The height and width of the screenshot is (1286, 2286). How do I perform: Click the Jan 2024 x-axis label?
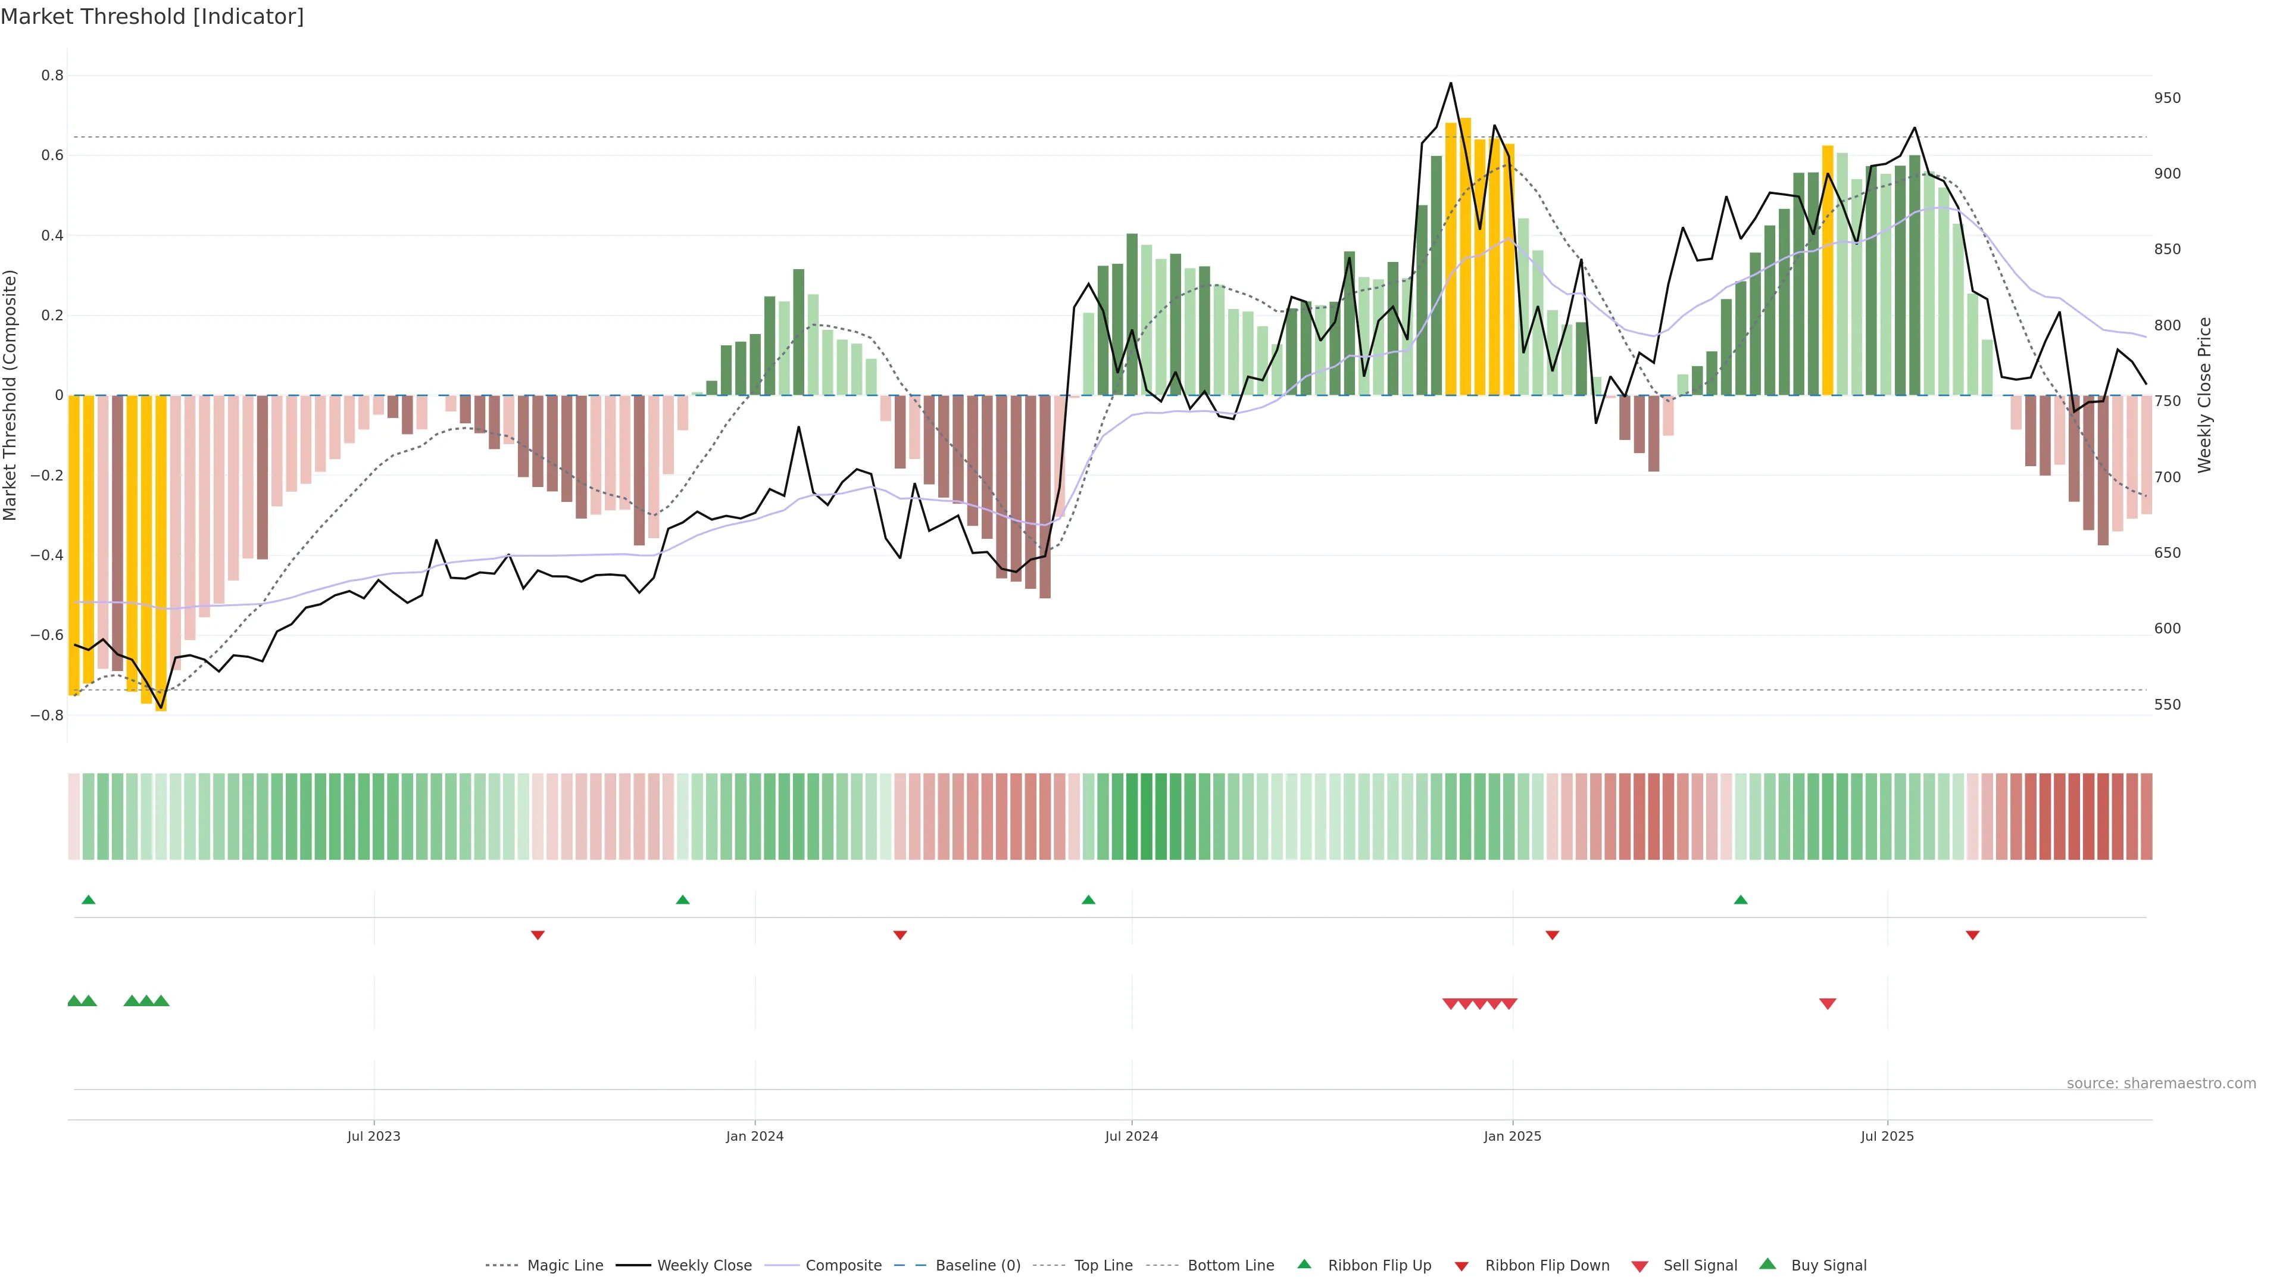(x=754, y=1136)
